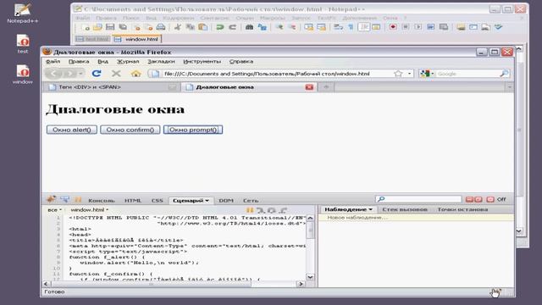Switch to Точки останова tab
The width and height of the screenshot is (542, 305).
pos(462,209)
